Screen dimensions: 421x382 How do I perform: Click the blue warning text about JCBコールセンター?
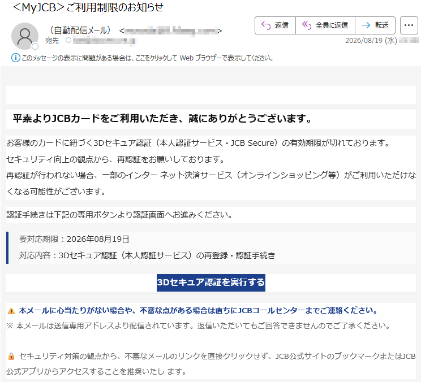pos(199,310)
